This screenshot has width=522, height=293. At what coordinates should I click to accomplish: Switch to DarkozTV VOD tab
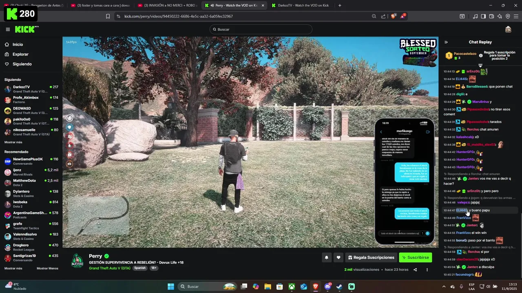(301, 5)
